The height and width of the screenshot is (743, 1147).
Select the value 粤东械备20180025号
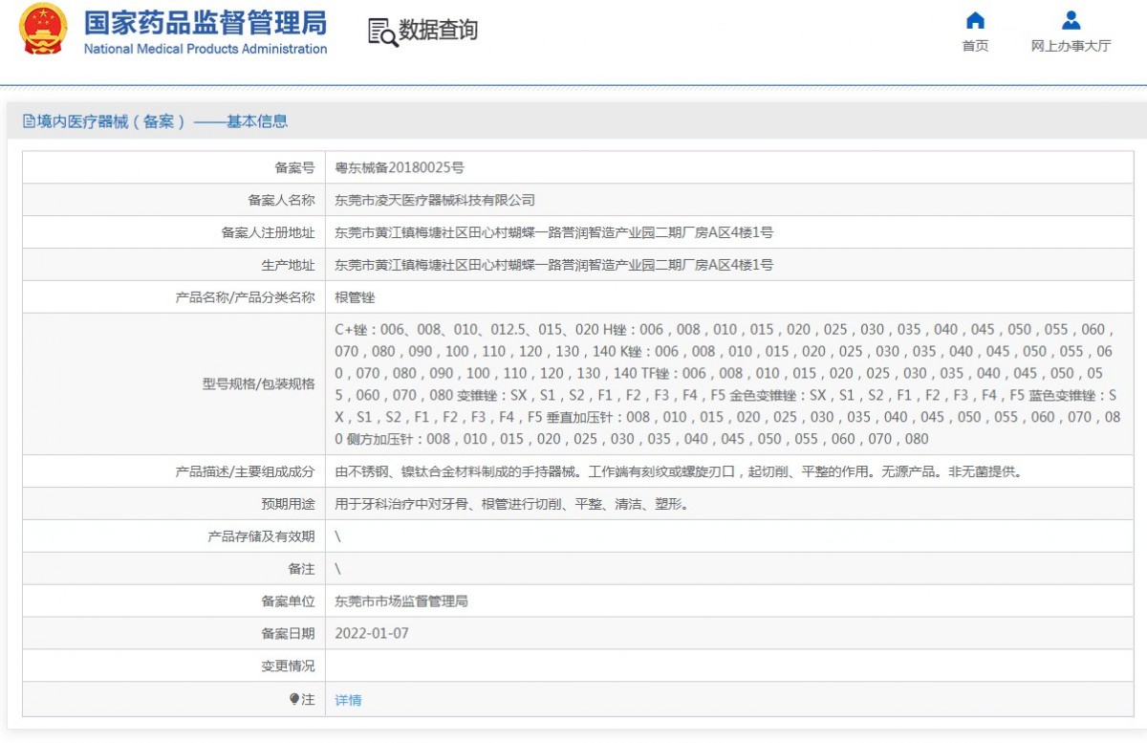(400, 167)
